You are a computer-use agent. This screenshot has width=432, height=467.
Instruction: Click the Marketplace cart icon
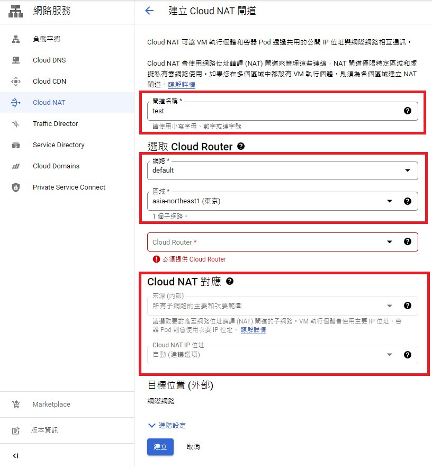(16, 404)
